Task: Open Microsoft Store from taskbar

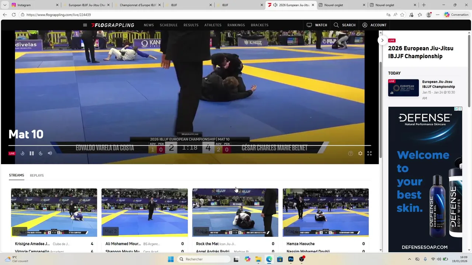Action: 280,259
